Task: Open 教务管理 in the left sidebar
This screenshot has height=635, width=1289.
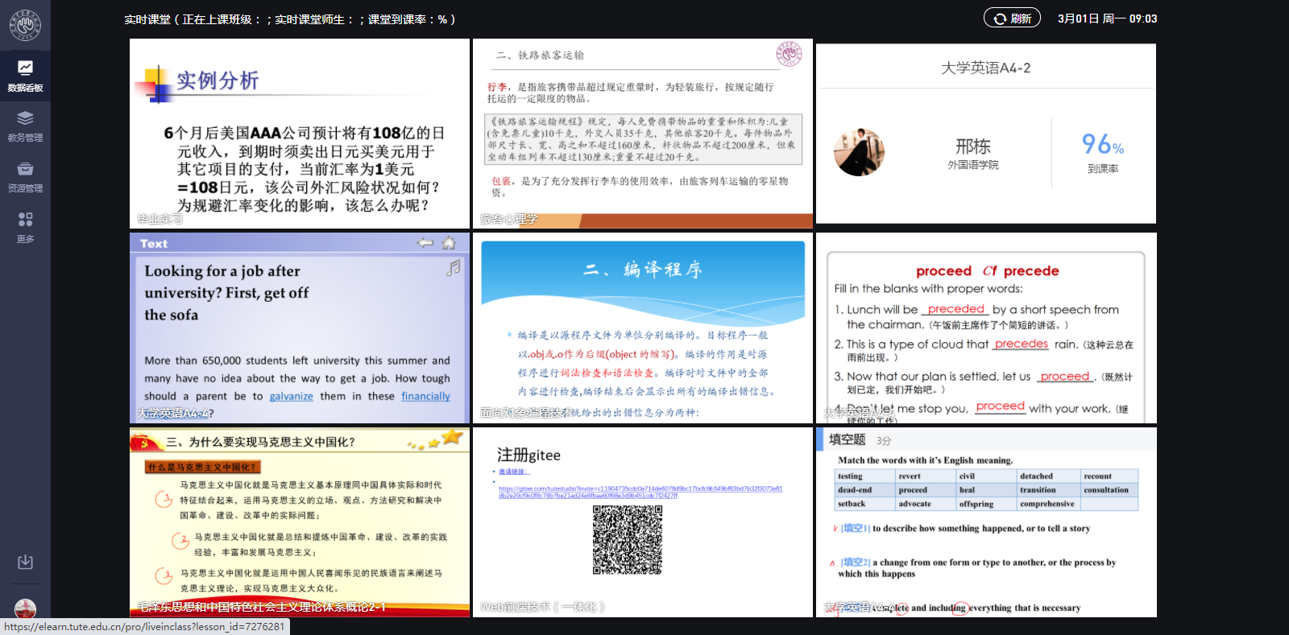Action: pos(25,126)
